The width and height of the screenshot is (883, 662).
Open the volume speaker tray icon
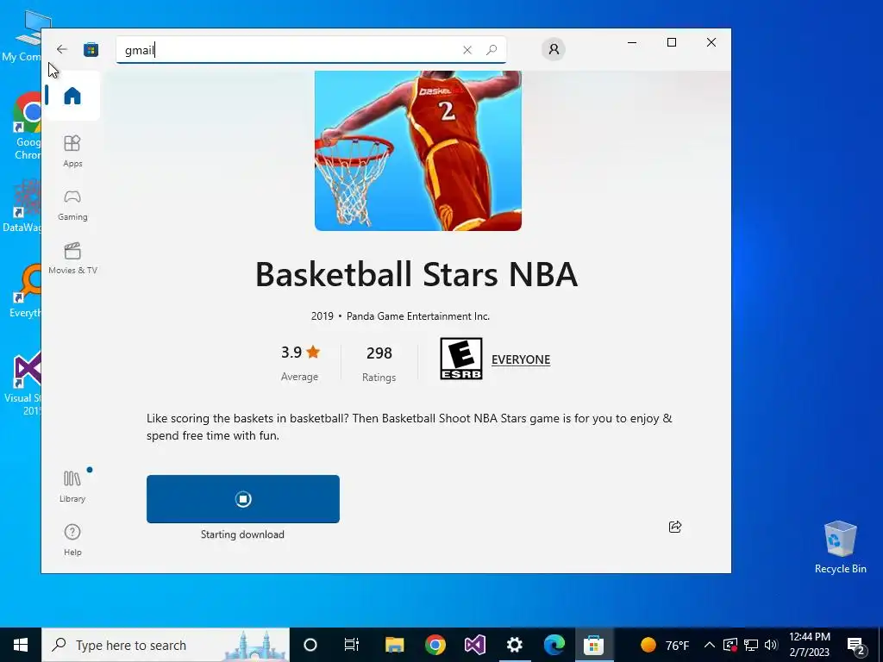coord(771,645)
